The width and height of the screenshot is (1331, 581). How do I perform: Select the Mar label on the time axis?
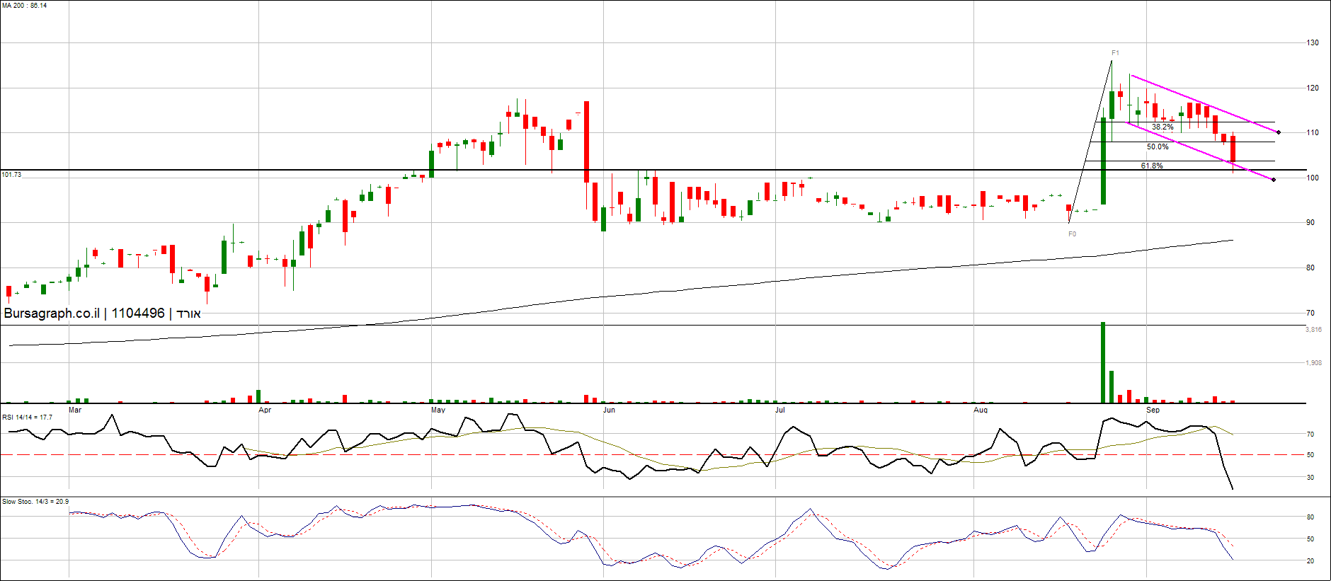75,410
